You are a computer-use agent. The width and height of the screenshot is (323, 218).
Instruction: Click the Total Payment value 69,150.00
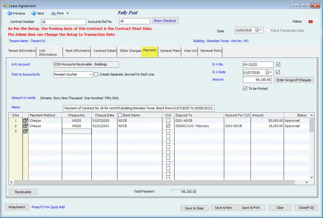pyautogui.click(x=184, y=191)
